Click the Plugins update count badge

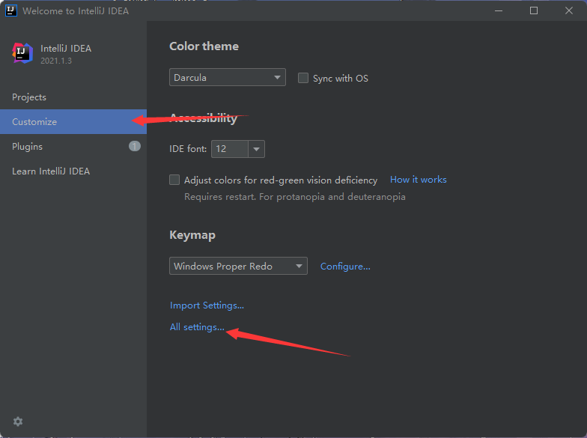(135, 146)
